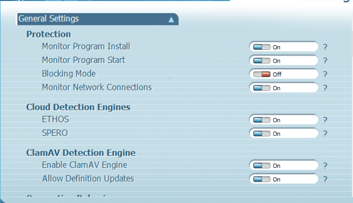Collapse General Settings section arrow
The width and height of the screenshot is (353, 203).
point(171,19)
